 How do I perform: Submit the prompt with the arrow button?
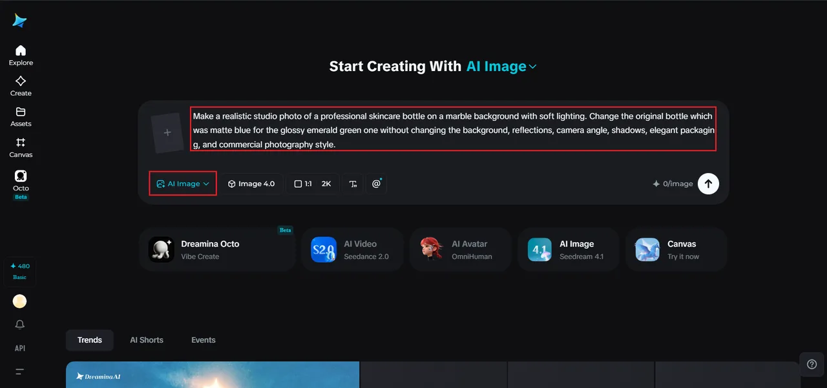[708, 184]
